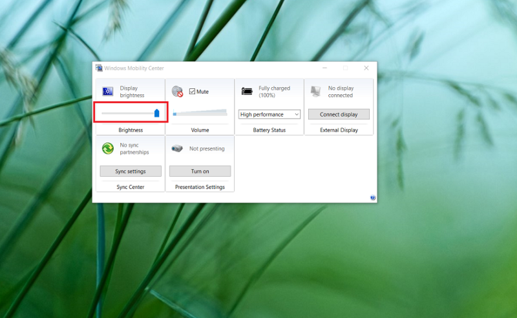
Task: Click the battery status icon
Action: click(247, 91)
